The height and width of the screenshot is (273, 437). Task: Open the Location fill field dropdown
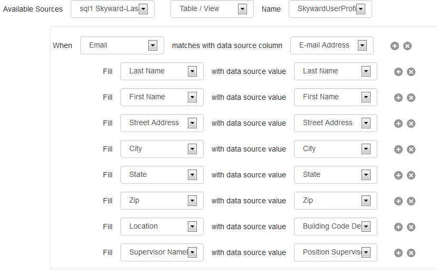(x=162, y=227)
